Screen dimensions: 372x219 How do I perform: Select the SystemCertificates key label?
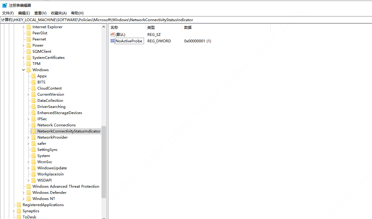pyautogui.click(x=48, y=58)
